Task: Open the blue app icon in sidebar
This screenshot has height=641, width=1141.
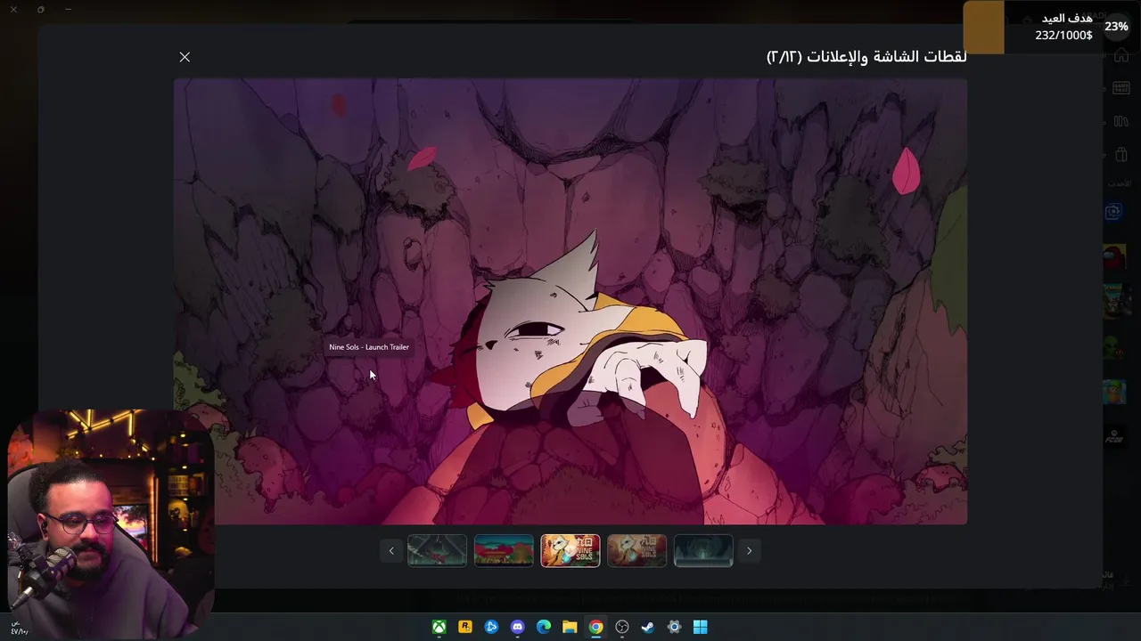Action: [1113, 212]
